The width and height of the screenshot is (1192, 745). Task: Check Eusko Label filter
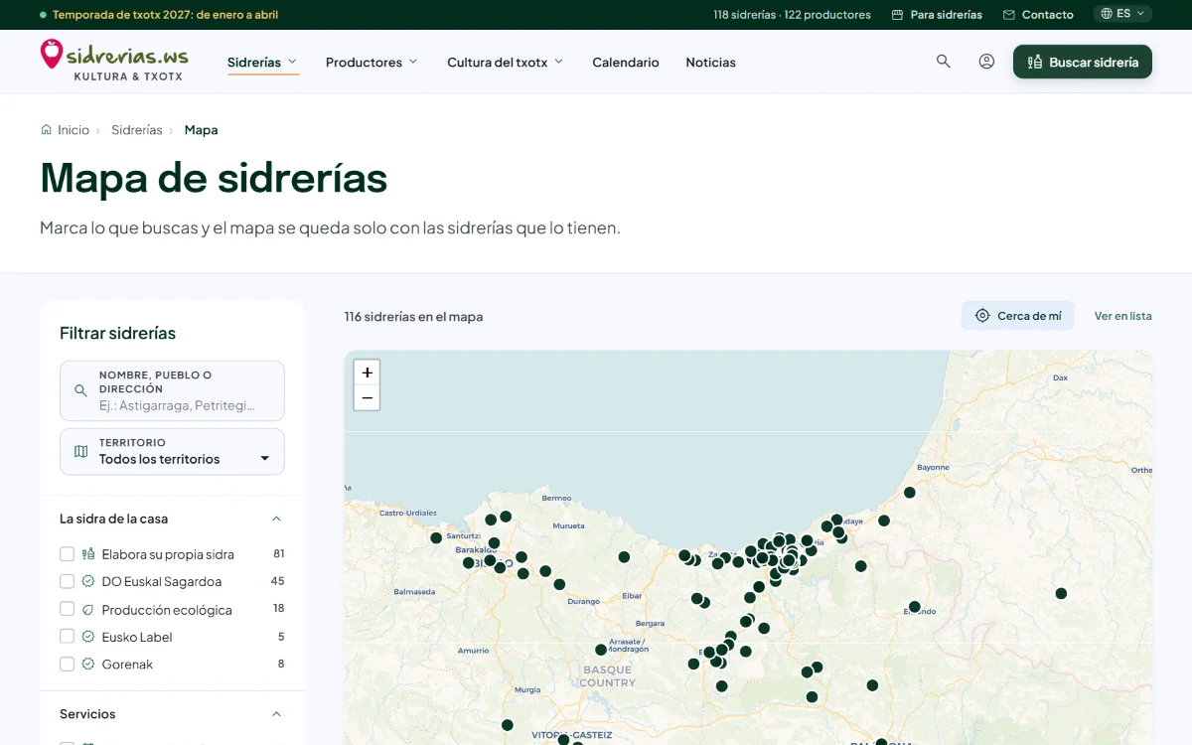68,637
